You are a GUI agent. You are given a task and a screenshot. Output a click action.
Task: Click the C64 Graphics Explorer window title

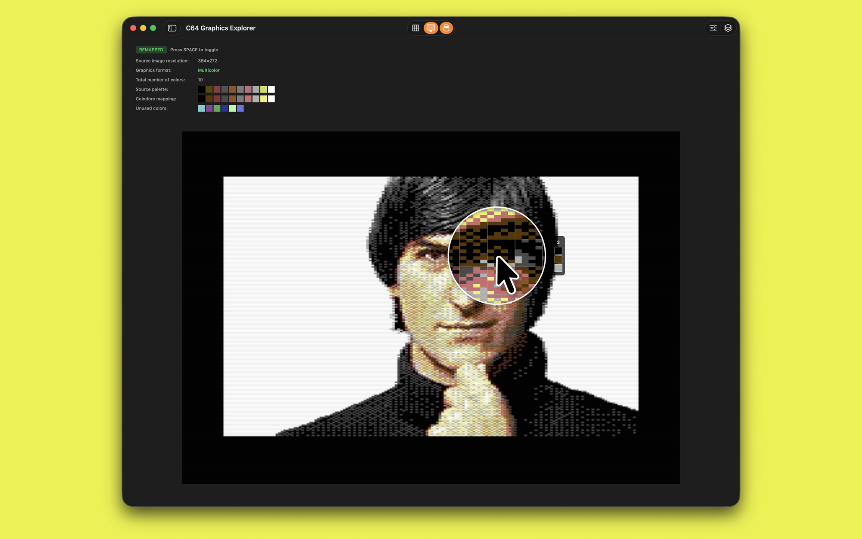point(221,28)
